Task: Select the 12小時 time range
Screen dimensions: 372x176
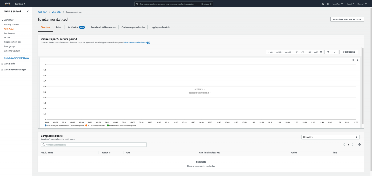Action: (288, 52)
